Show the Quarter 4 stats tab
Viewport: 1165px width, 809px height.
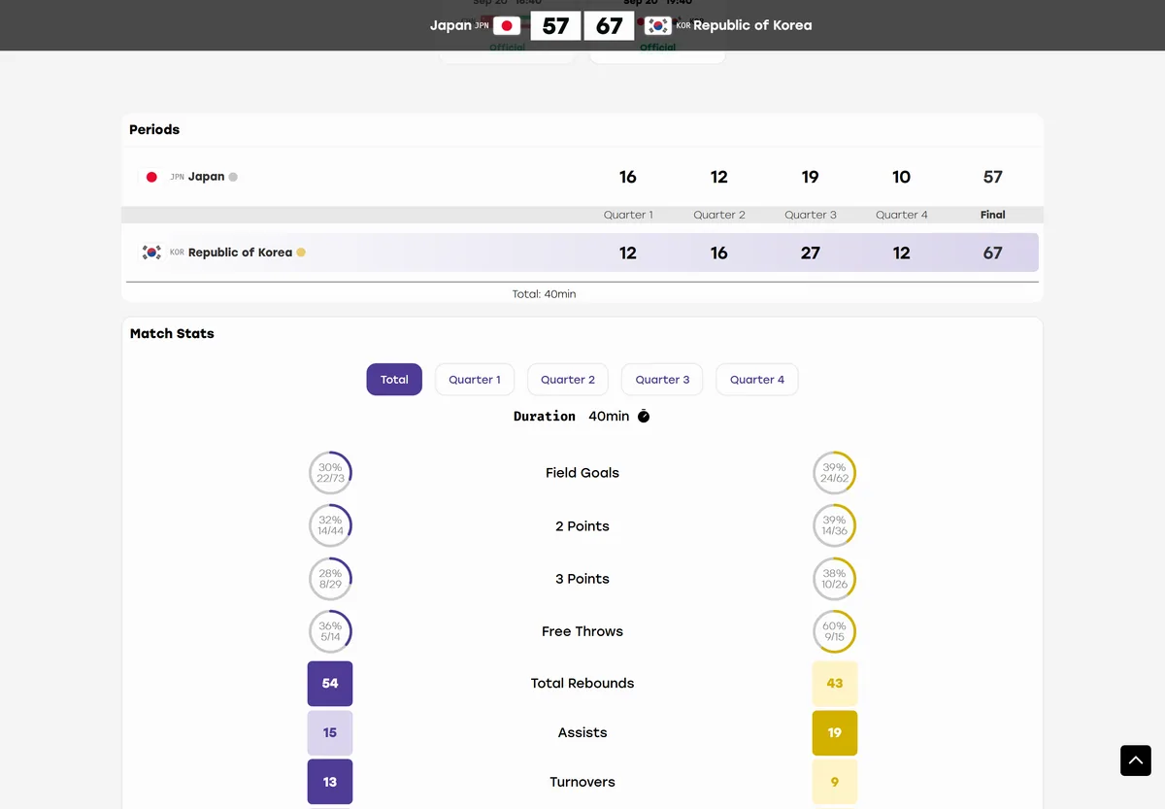tap(757, 380)
